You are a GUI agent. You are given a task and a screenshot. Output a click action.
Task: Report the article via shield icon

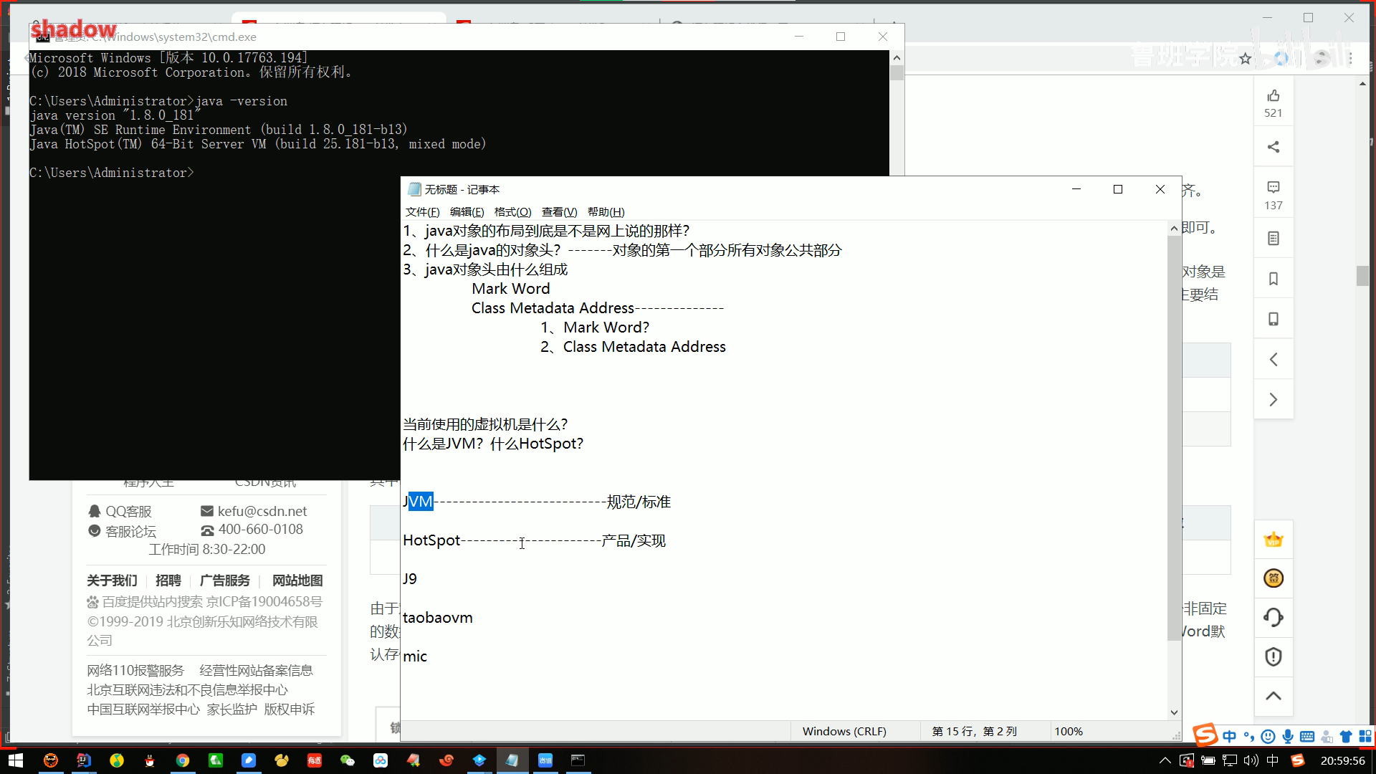[x=1274, y=656]
